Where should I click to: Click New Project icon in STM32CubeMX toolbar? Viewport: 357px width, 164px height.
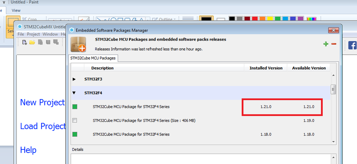pyautogui.click(x=25, y=42)
